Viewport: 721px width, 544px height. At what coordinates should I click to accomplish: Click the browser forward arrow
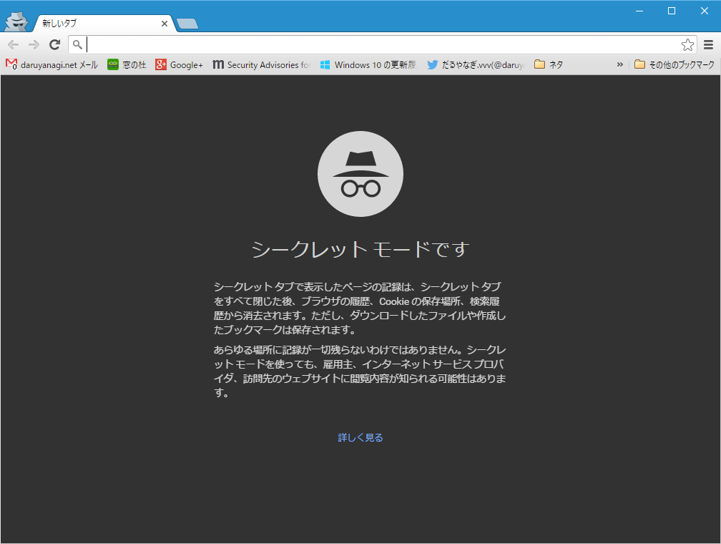pyautogui.click(x=34, y=44)
